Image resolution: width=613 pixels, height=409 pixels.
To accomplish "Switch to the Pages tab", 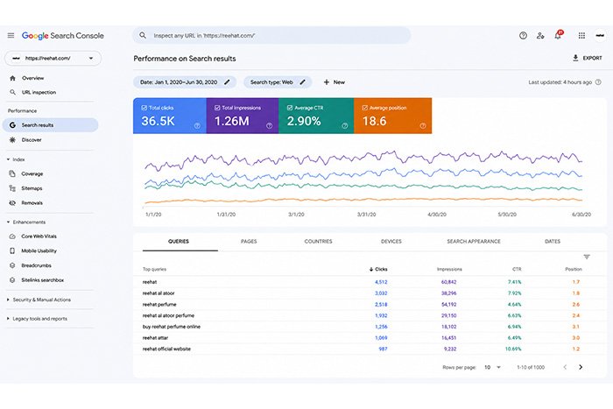I will click(x=249, y=241).
